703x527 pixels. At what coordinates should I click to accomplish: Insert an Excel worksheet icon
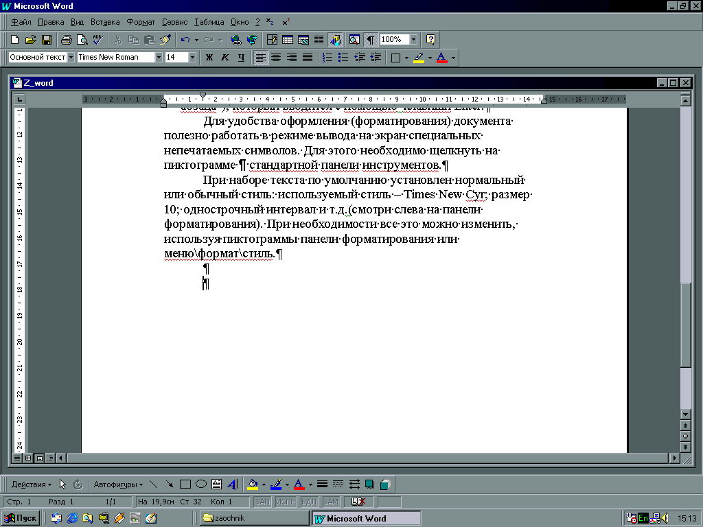tap(303, 40)
